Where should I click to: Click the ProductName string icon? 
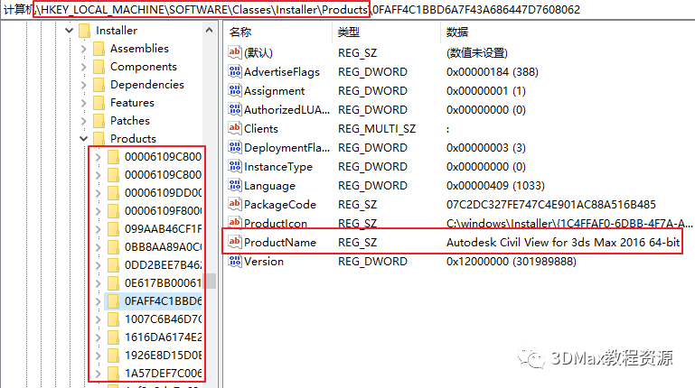[x=235, y=243]
